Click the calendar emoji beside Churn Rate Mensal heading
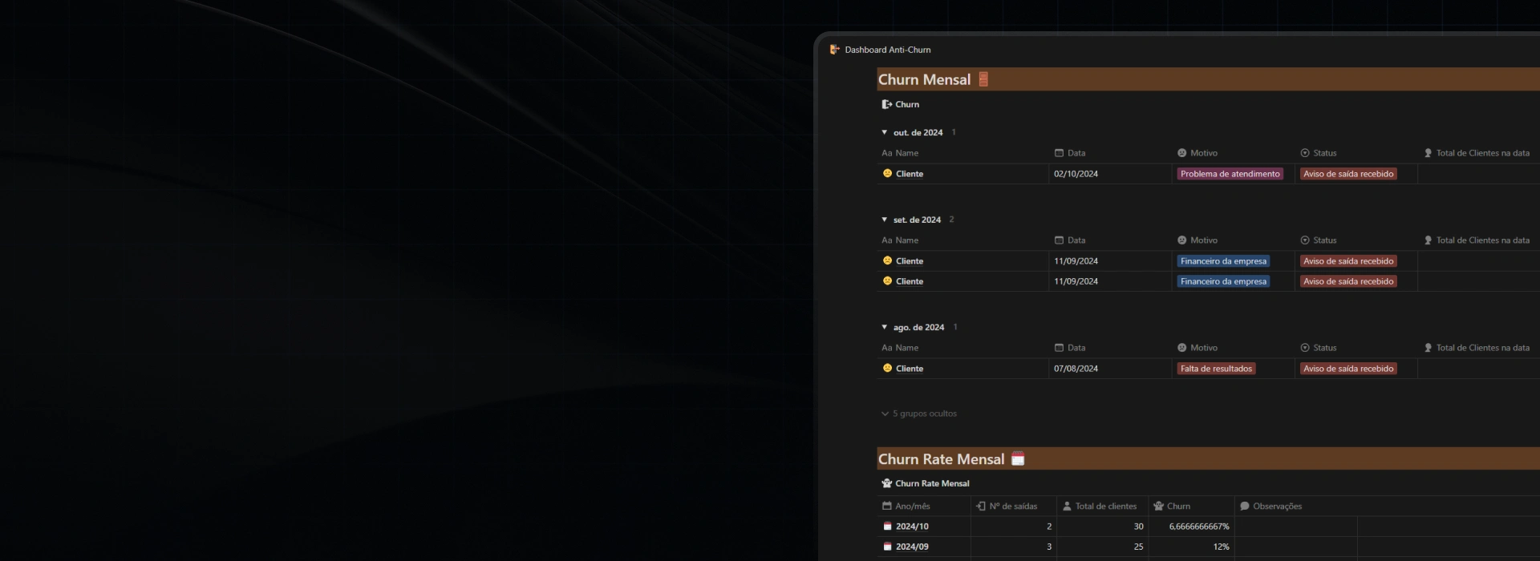 coord(1018,459)
